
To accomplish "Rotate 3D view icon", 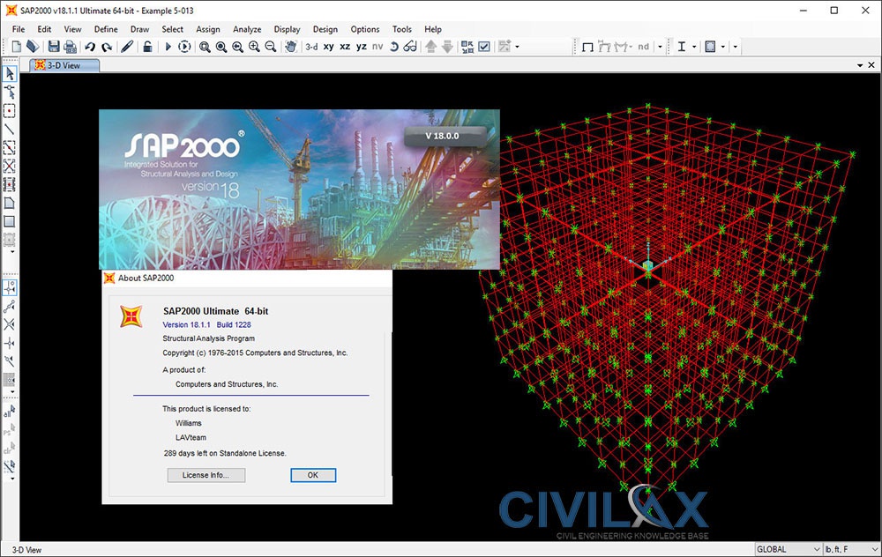I will tap(393, 47).
